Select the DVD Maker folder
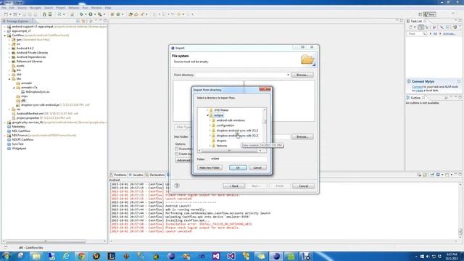This screenshot has width=464, height=261. [221, 110]
